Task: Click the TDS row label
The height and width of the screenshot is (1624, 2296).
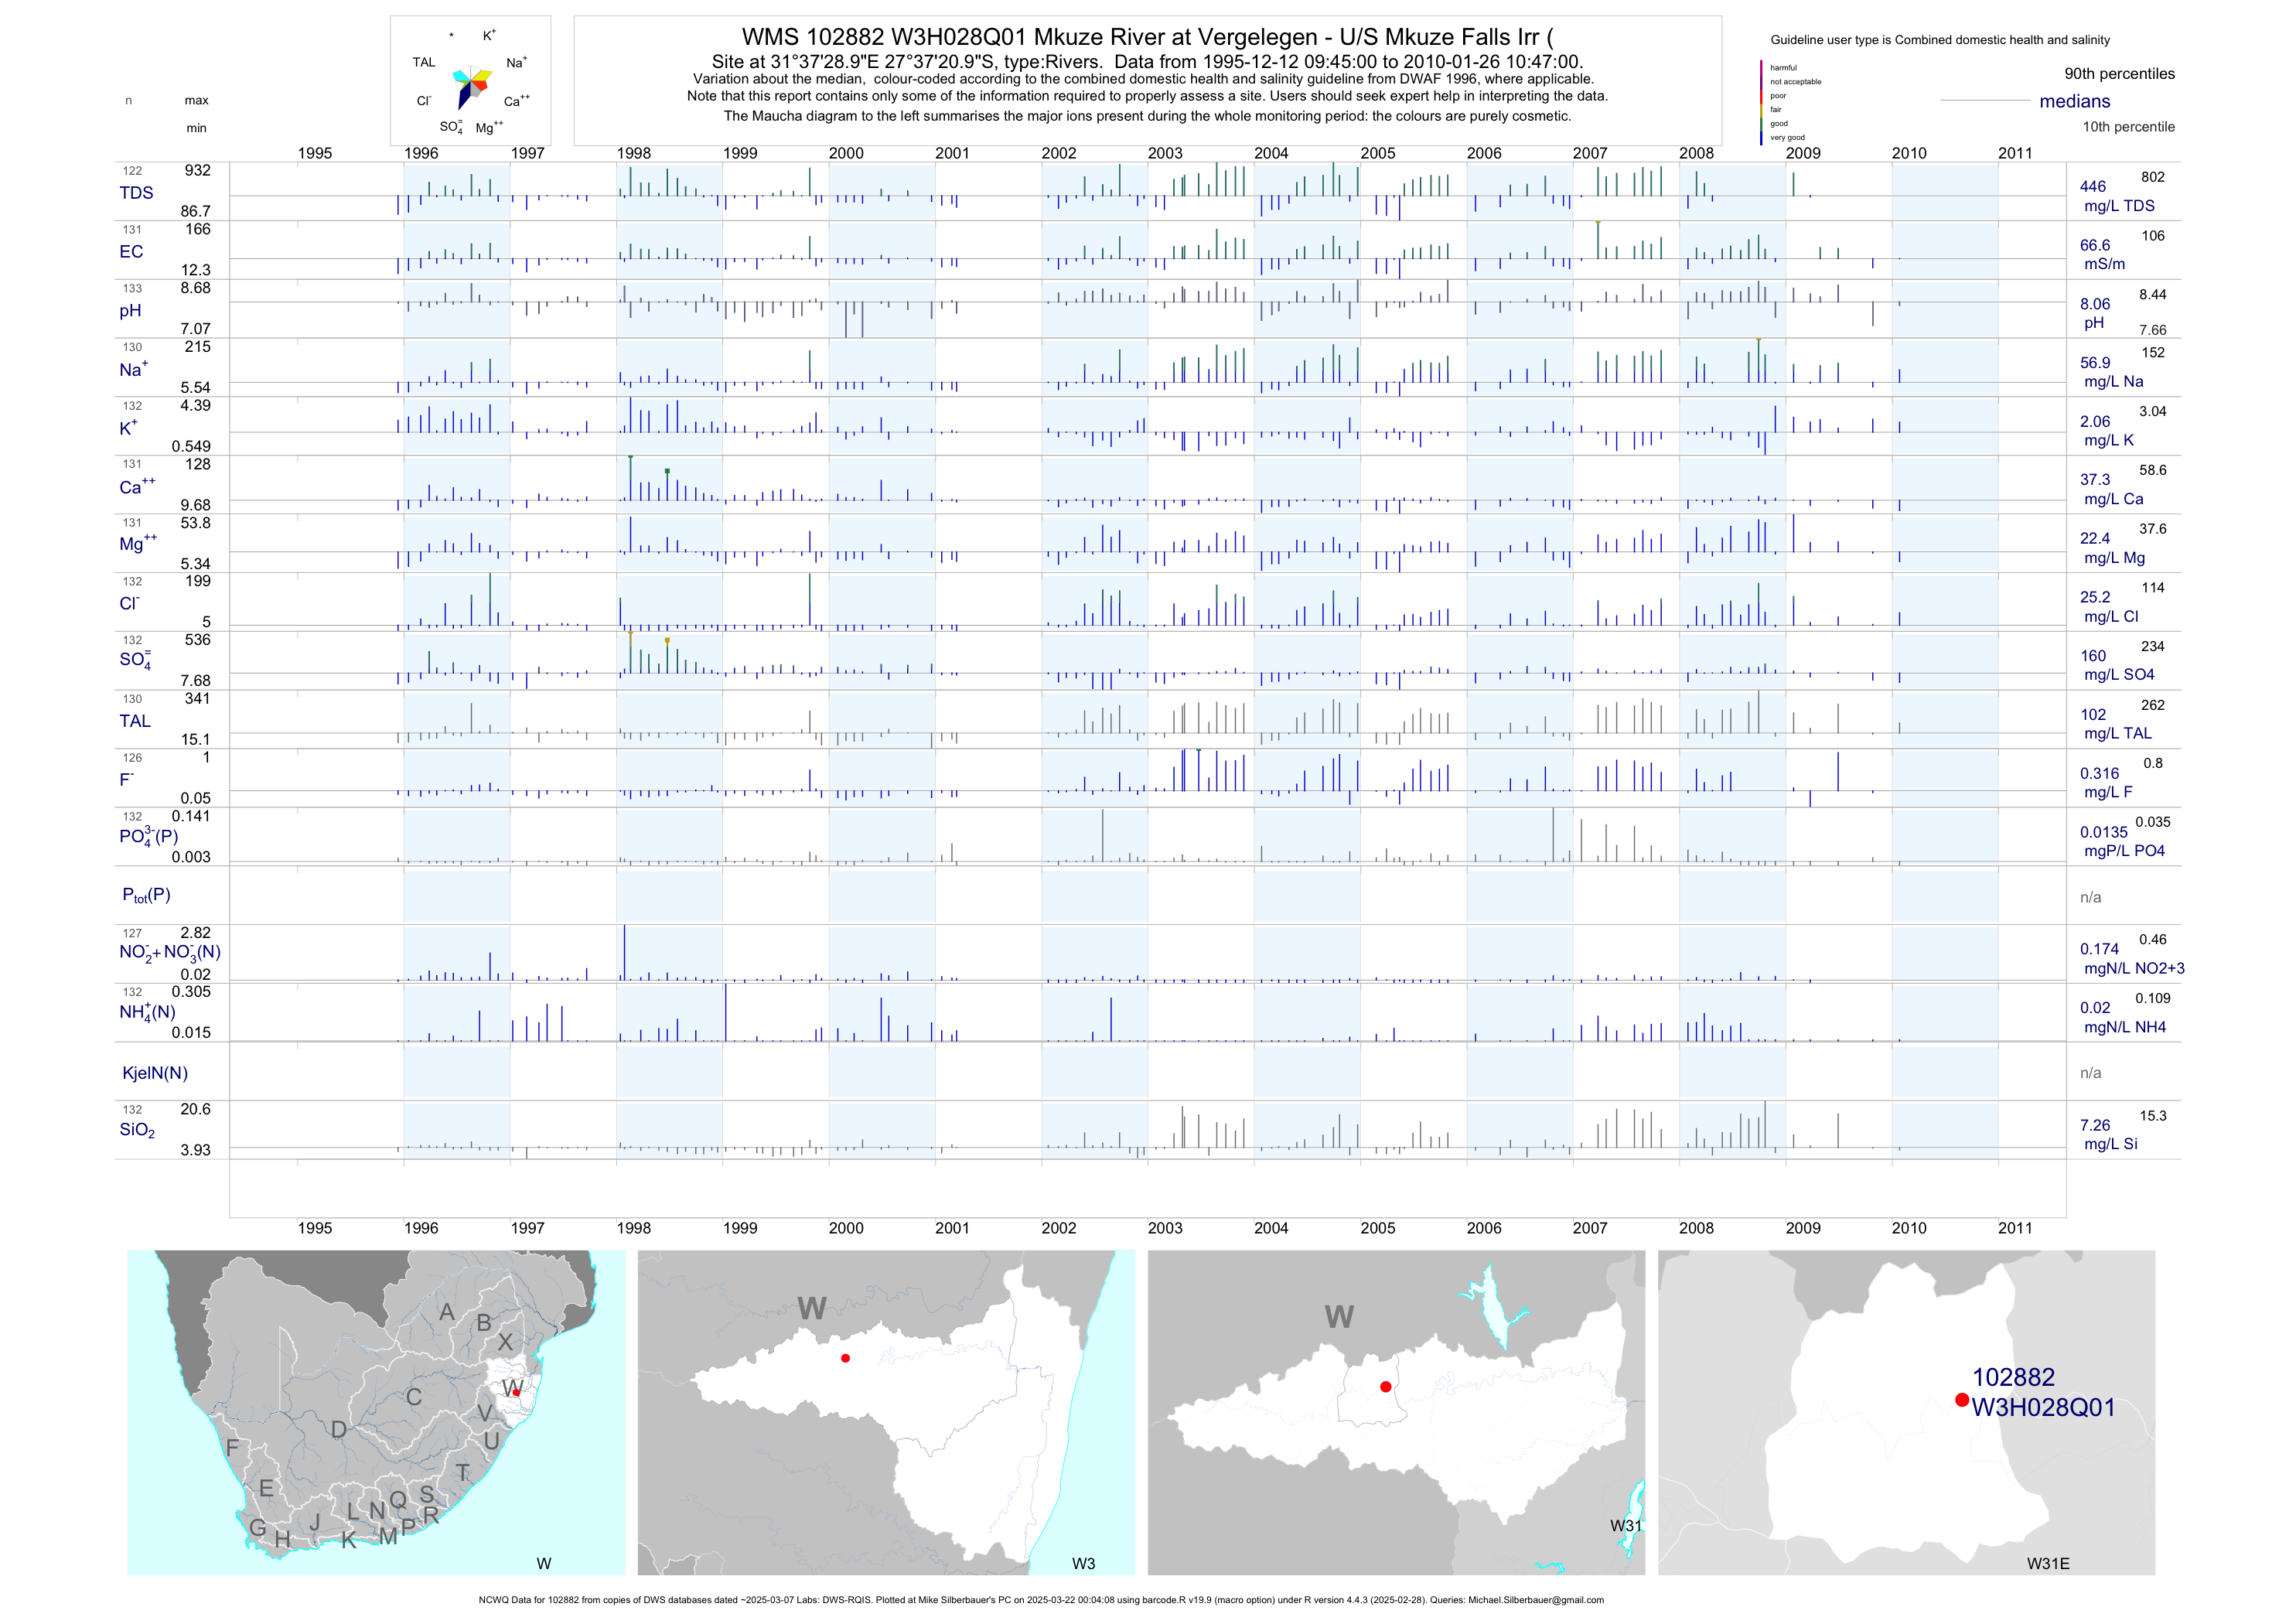Action: click(136, 193)
